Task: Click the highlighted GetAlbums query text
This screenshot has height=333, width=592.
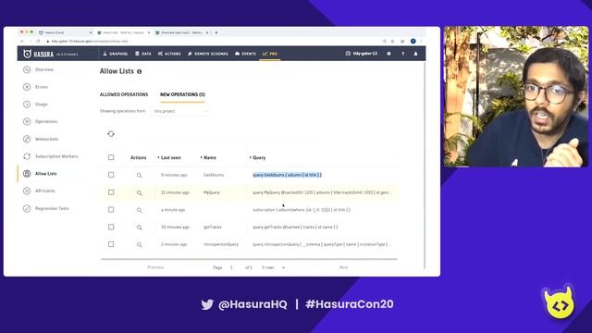Action: coord(288,175)
